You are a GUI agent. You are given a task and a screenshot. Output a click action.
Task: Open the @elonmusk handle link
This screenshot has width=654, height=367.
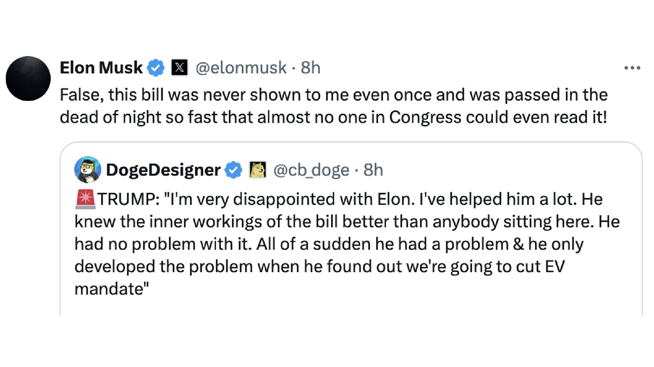(x=241, y=67)
